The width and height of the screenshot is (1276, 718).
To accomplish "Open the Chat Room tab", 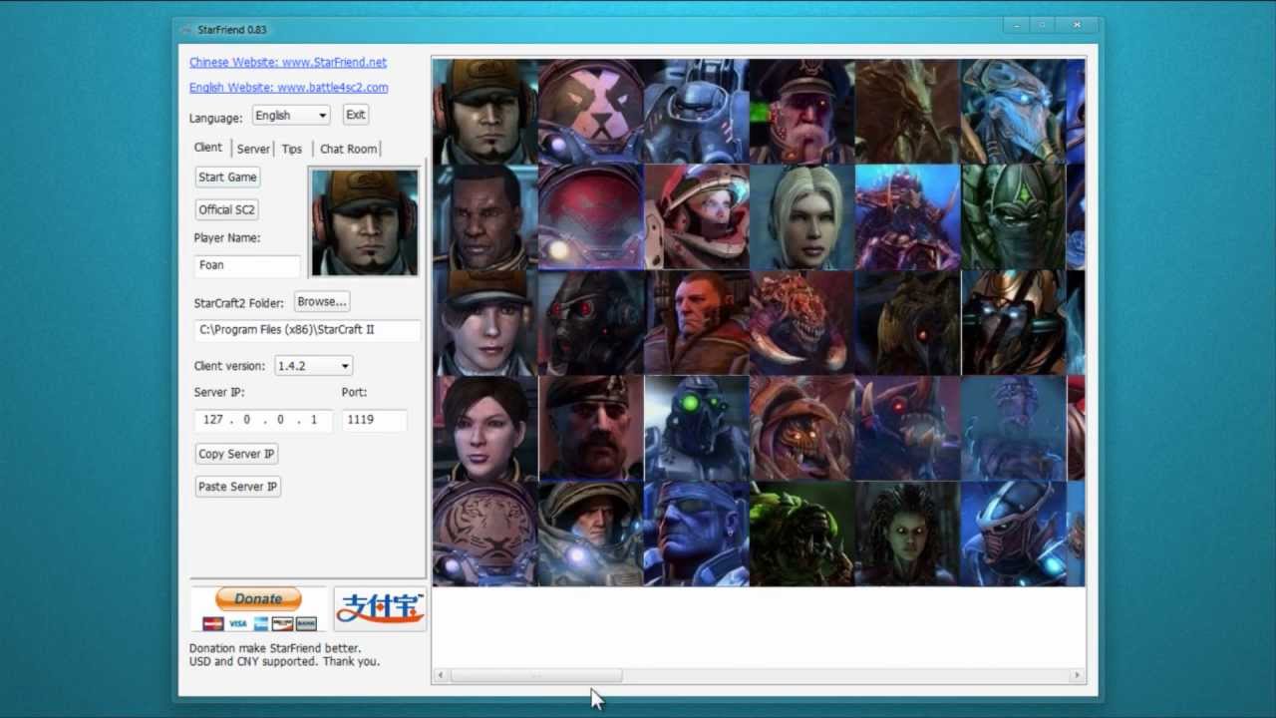I will 348,149.
